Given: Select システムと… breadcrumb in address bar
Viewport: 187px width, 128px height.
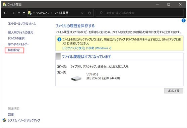Looking at the screenshot, I should tap(43, 13).
